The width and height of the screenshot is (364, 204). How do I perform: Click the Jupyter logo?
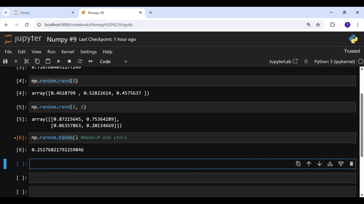(23, 39)
